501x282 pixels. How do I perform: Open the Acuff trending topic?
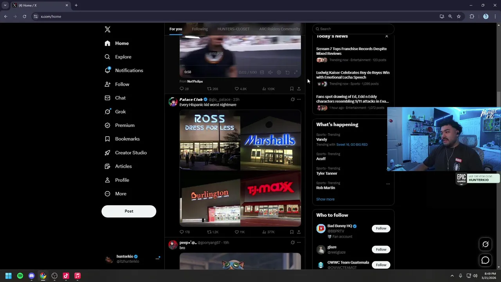coord(321,159)
